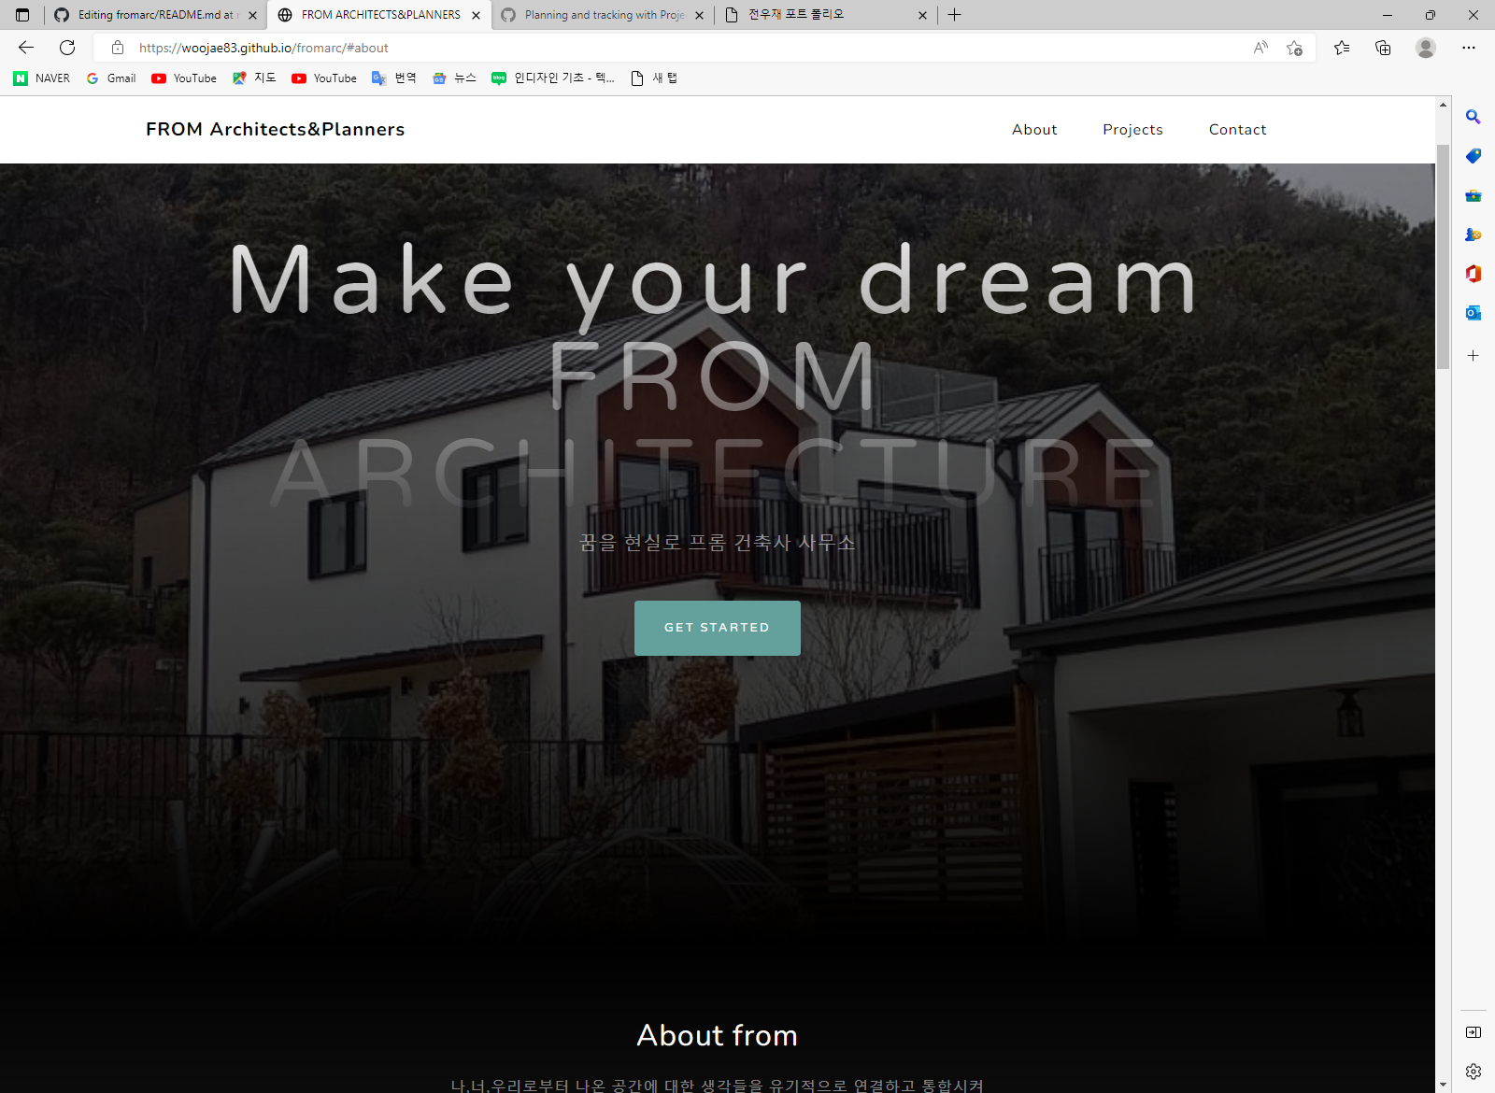
Task: Open the Contact navigation link
Action: [1237, 130]
